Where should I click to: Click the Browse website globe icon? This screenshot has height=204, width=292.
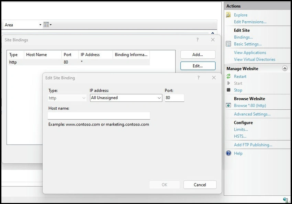pos(228,105)
